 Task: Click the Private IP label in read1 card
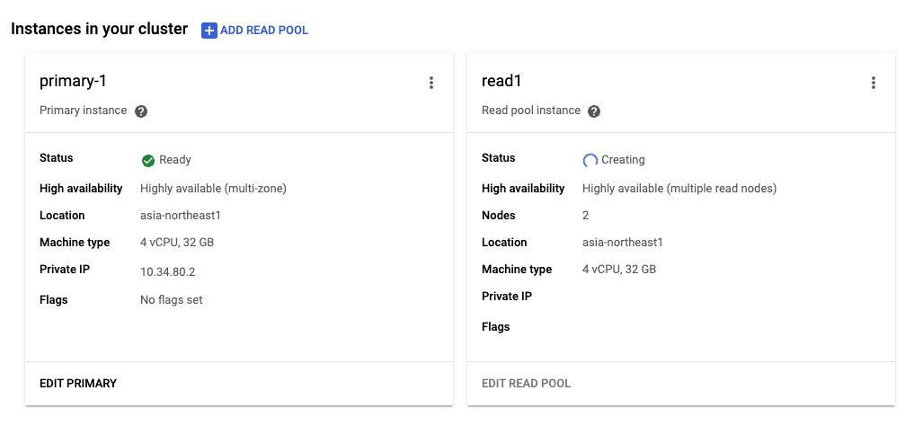point(507,296)
